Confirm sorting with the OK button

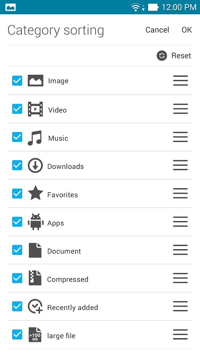[187, 30]
